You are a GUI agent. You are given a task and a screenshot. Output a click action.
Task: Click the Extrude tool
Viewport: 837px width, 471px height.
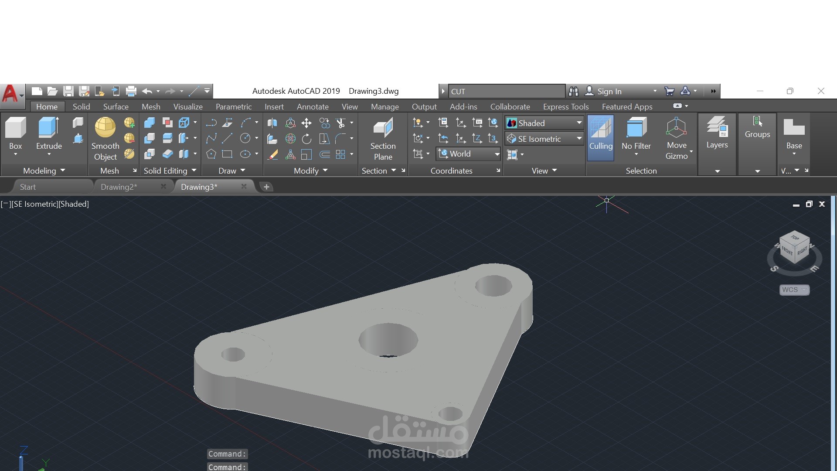[49, 133]
